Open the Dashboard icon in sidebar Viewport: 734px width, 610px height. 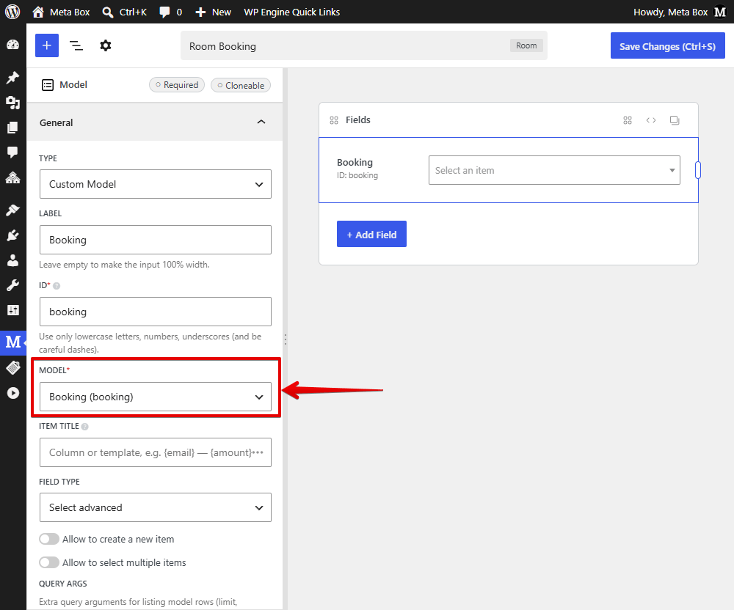(x=12, y=45)
